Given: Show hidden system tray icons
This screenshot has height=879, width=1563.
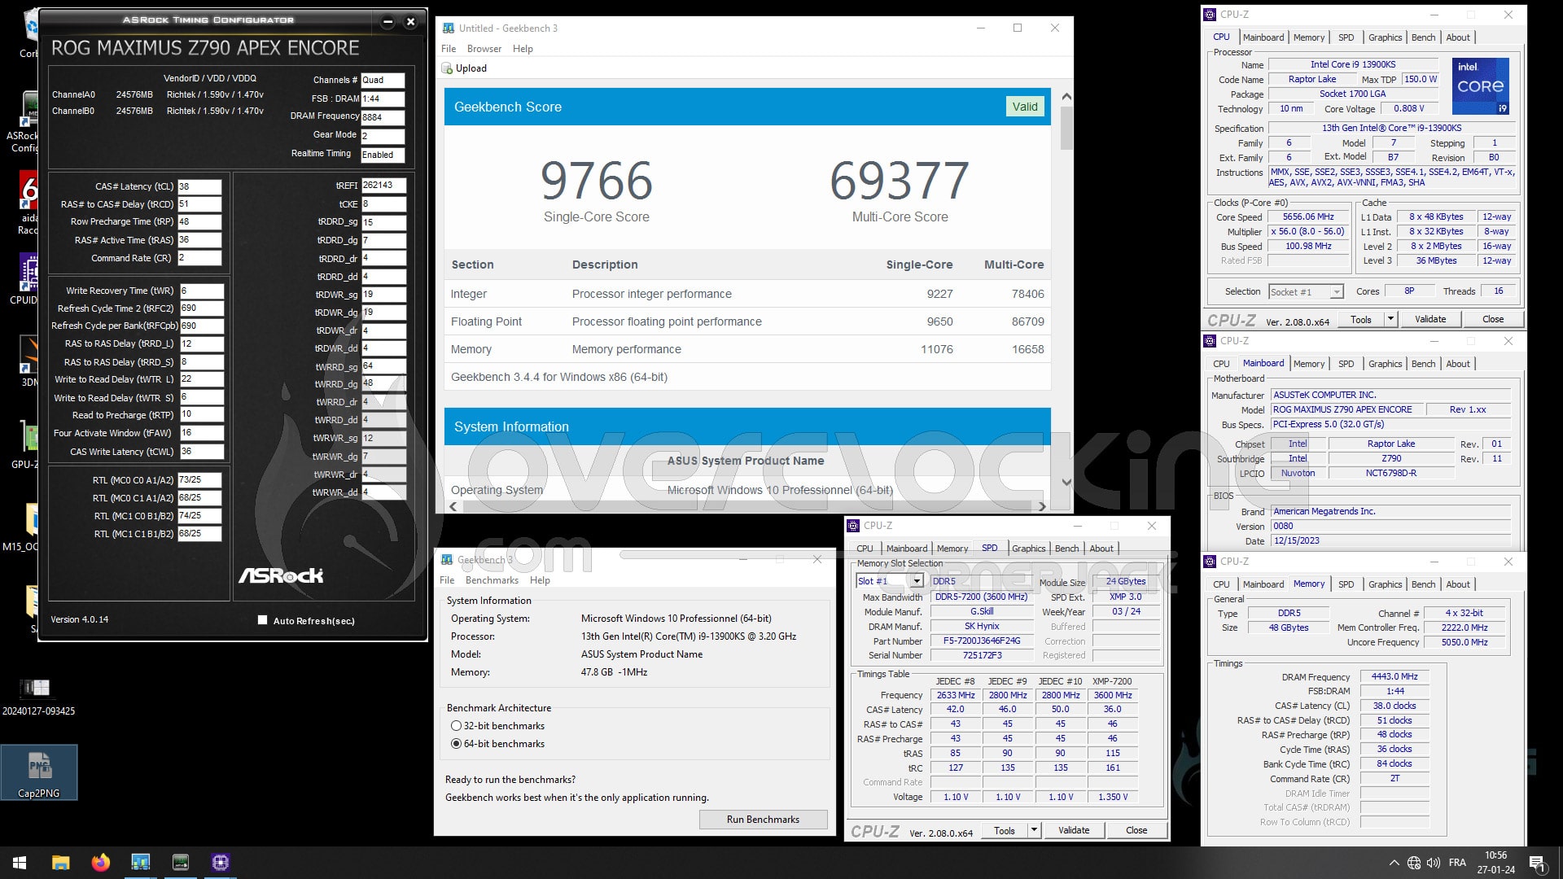Looking at the screenshot, I should (x=1394, y=863).
